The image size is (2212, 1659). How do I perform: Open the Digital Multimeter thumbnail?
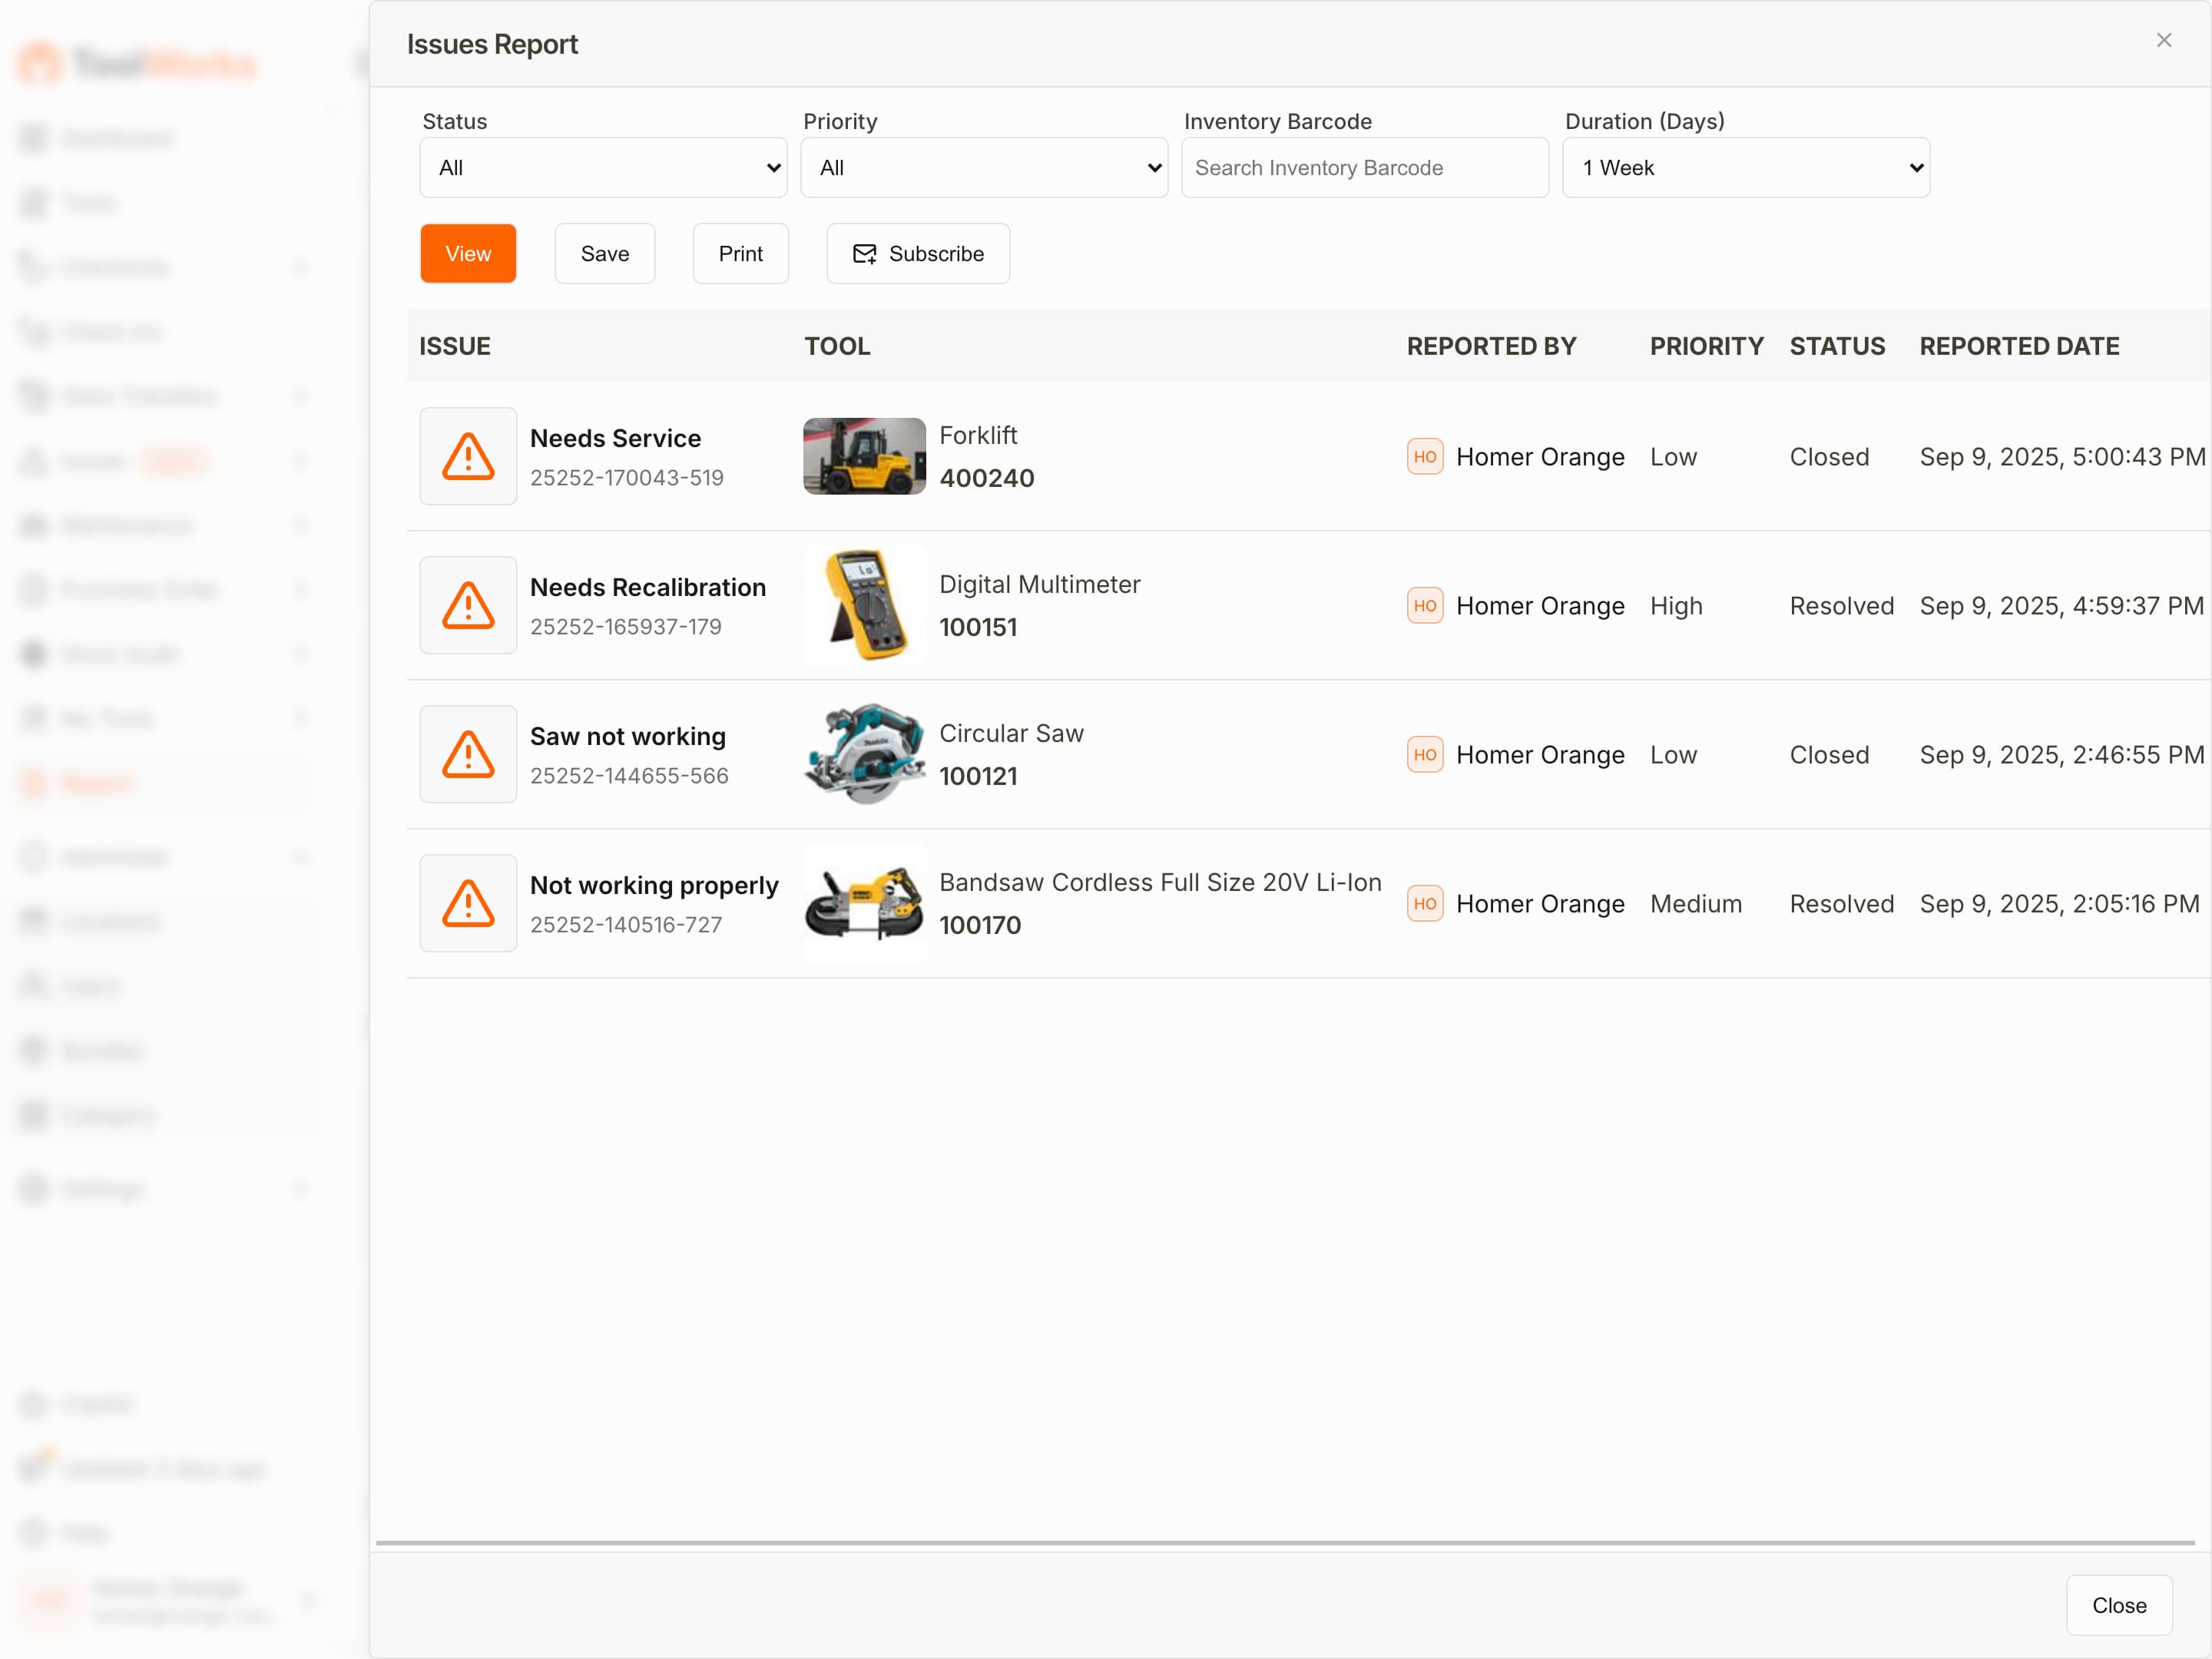[x=864, y=605]
